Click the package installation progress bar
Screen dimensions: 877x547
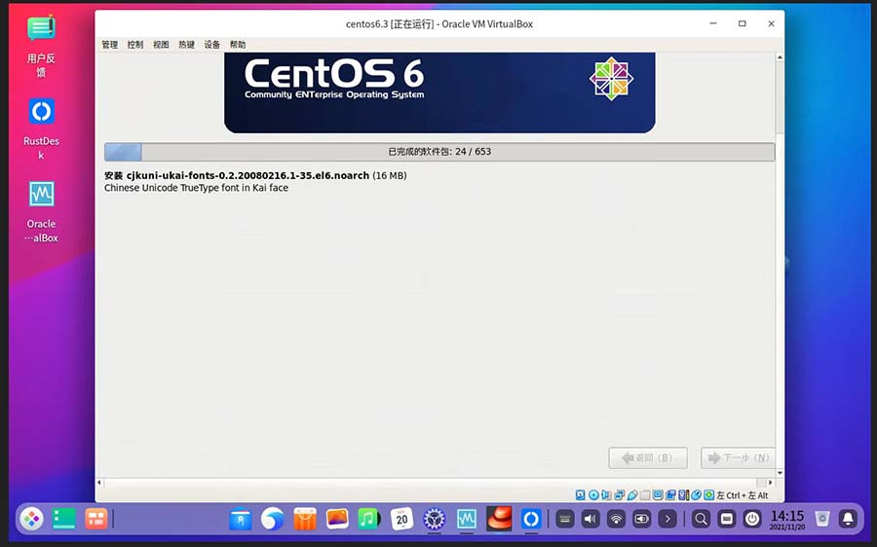[x=439, y=152]
